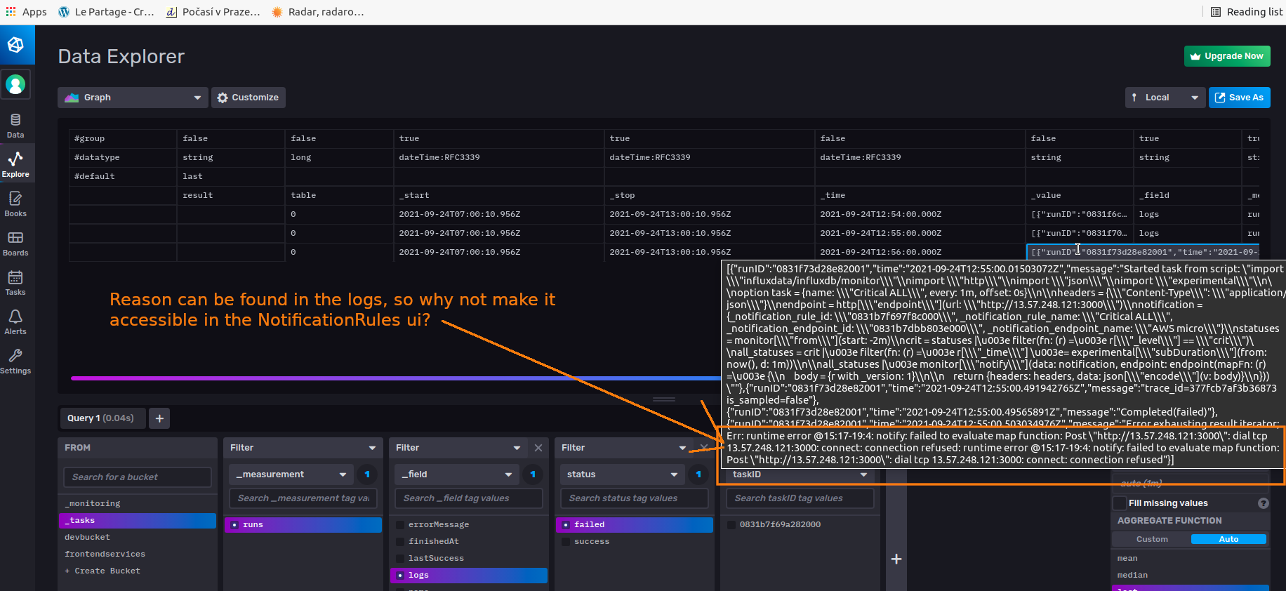
Task: Open the Alerts section in sidebar
Action: tap(15, 322)
